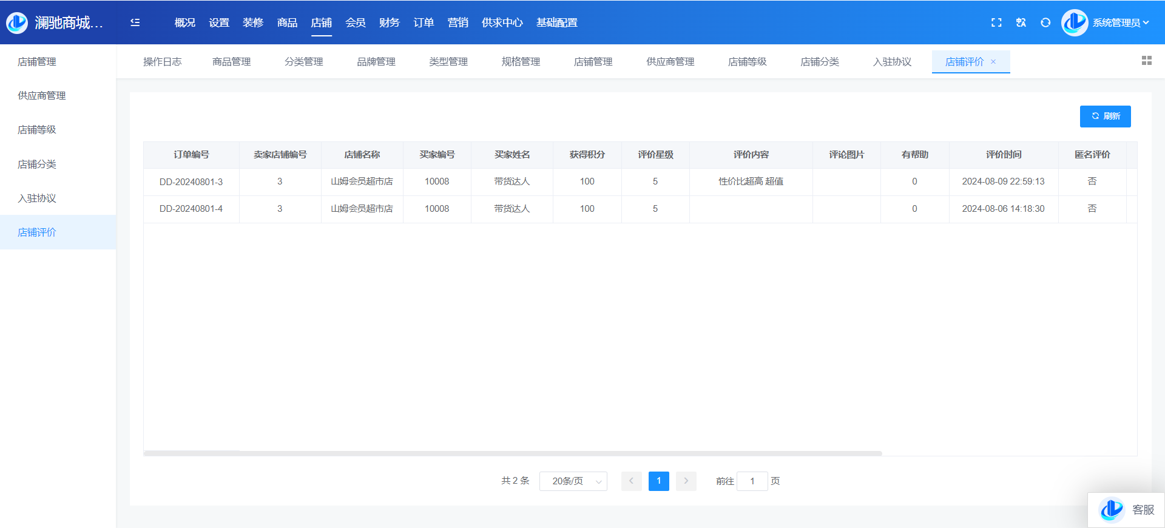Select page 1 in pagination
1165x528 pixels.
coord(658,481)
